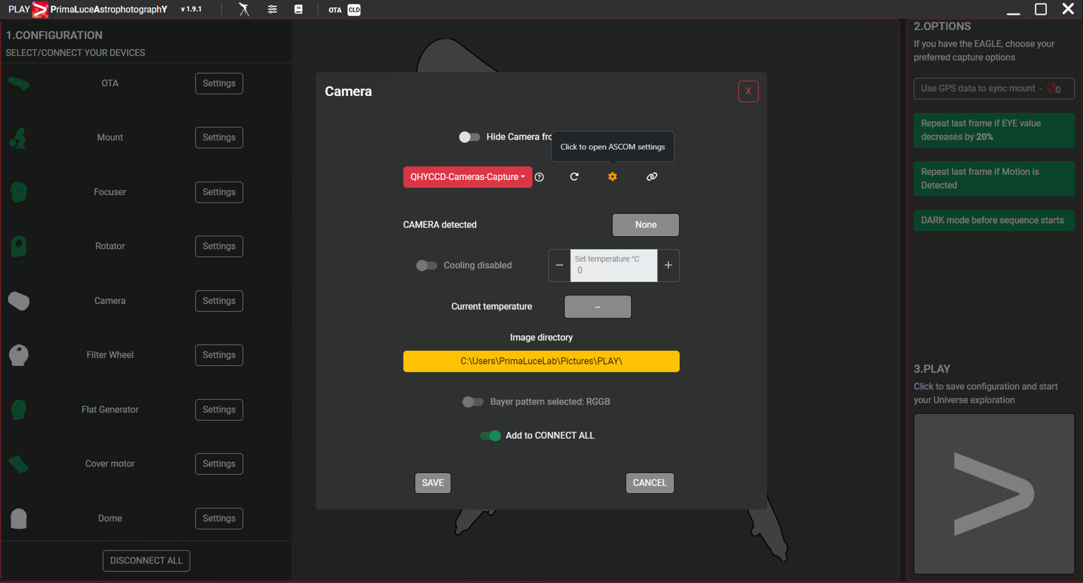Select the telescope icon in the top toolbar
Viewport: 1083px width, 583px height.
[244, 9]
